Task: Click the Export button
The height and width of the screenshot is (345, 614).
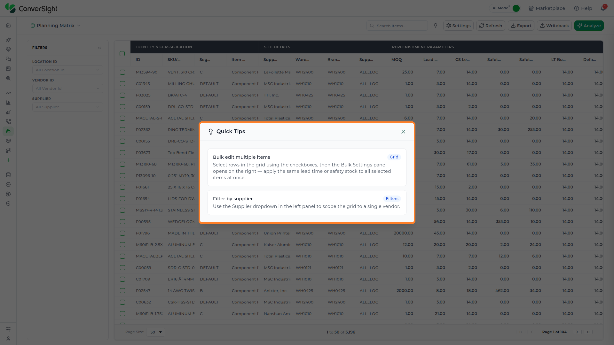Action: coord(521,26)
